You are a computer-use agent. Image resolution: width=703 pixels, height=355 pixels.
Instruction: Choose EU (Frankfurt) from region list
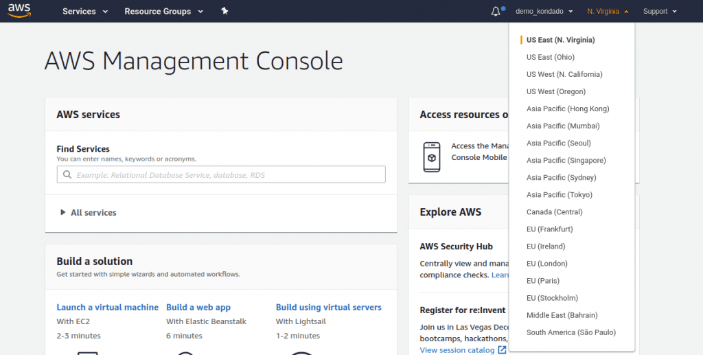tap(549, 229)
